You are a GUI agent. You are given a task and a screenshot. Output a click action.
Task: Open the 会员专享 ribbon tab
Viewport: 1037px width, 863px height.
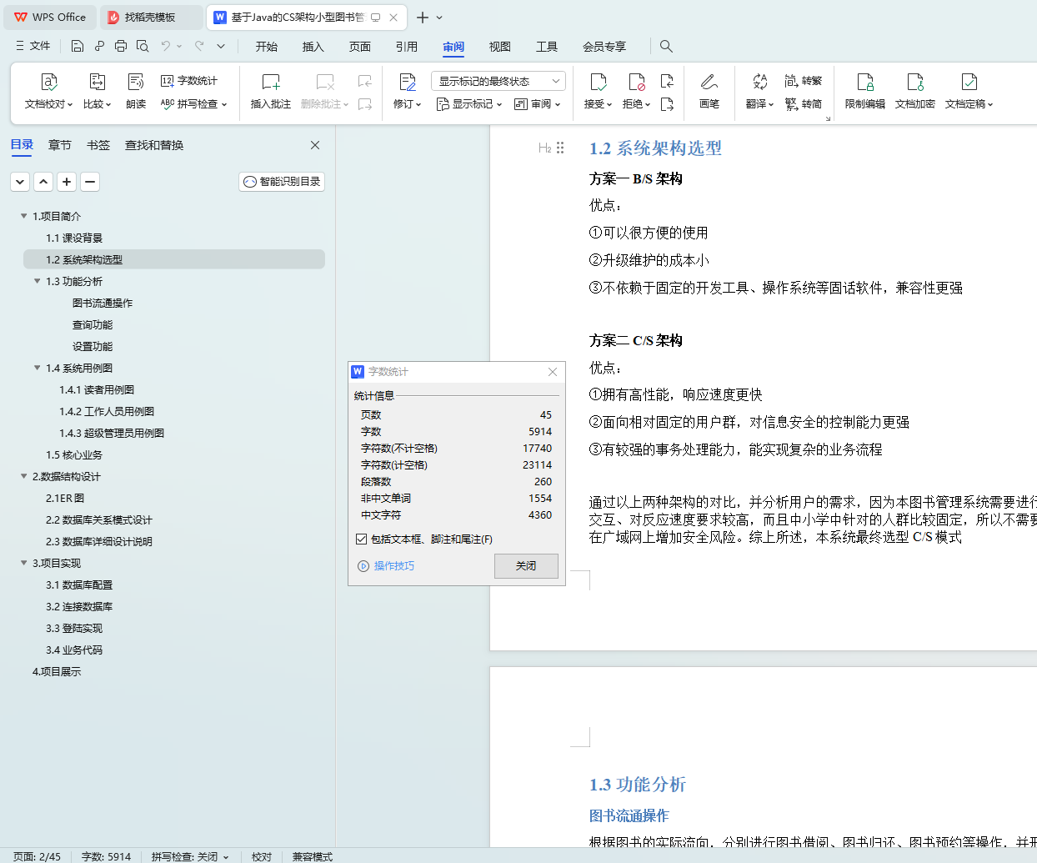point(604,47)
